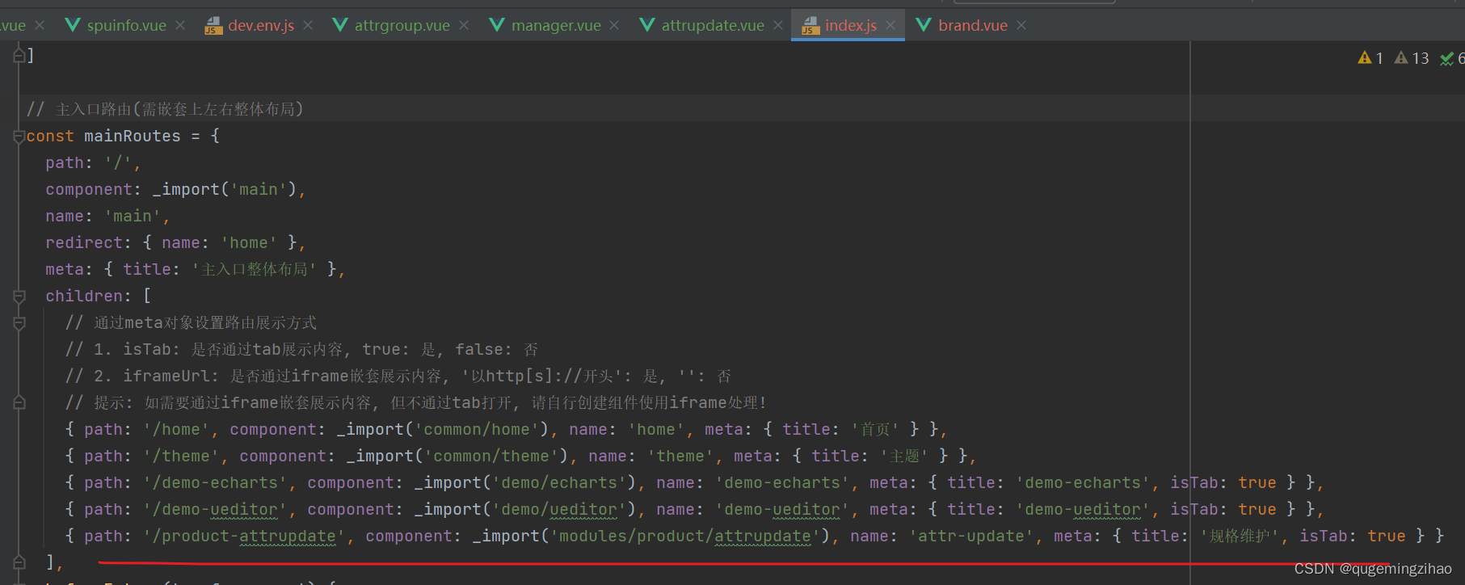Click the _import('main') call
1465x585 pixels.
click(225, 189)
